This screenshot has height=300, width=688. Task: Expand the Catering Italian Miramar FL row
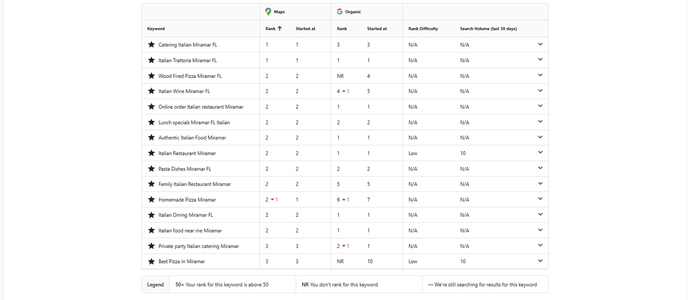pyautogui.click(x=540, y=44)
